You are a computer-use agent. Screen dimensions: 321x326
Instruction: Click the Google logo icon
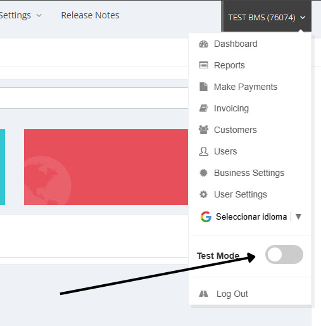tap(206, 216)
